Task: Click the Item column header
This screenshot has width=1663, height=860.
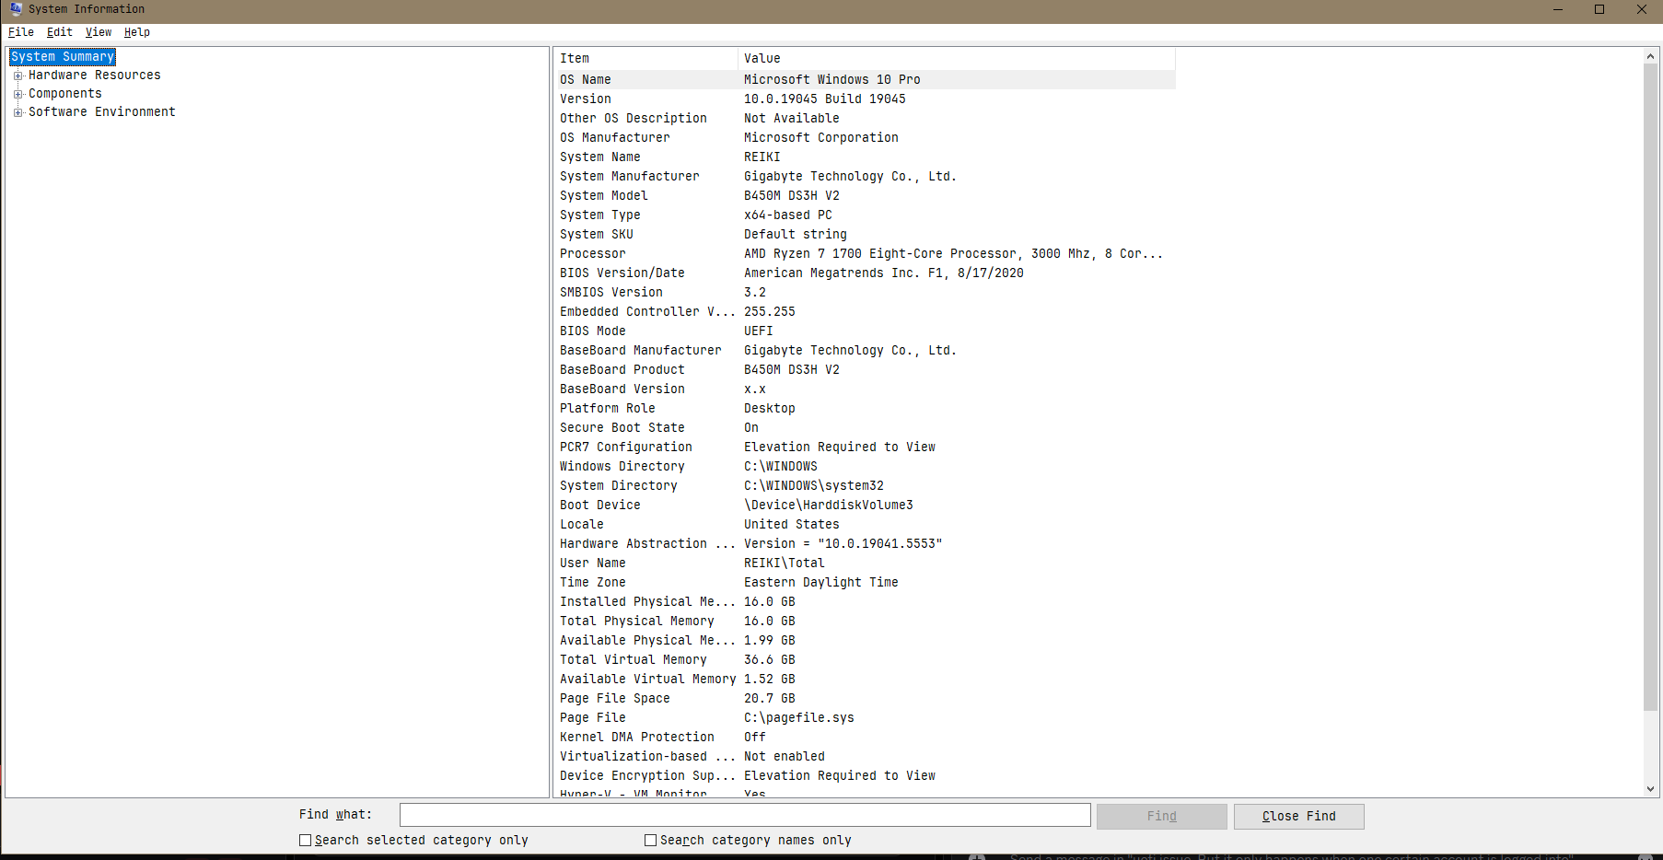Action: pos(645,59)
